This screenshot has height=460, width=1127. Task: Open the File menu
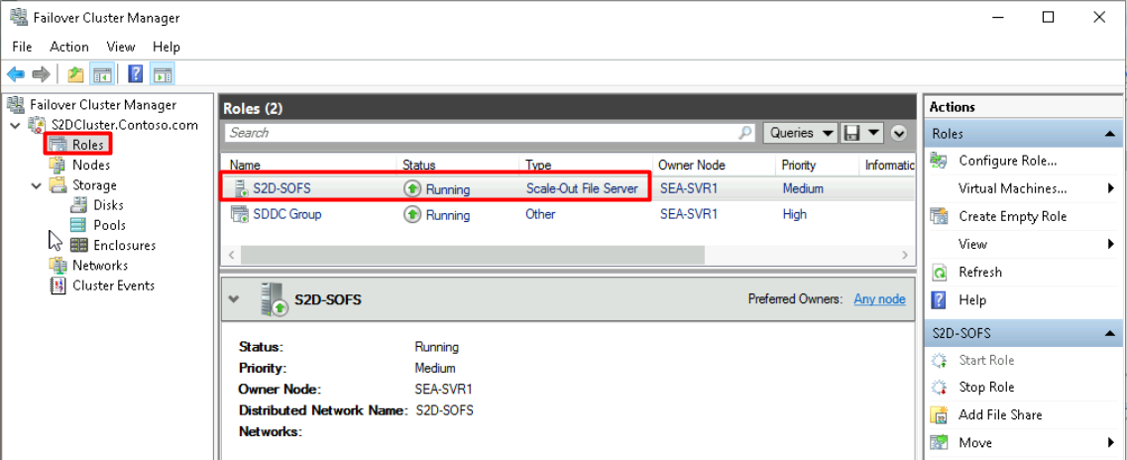[x=22, y=47]
